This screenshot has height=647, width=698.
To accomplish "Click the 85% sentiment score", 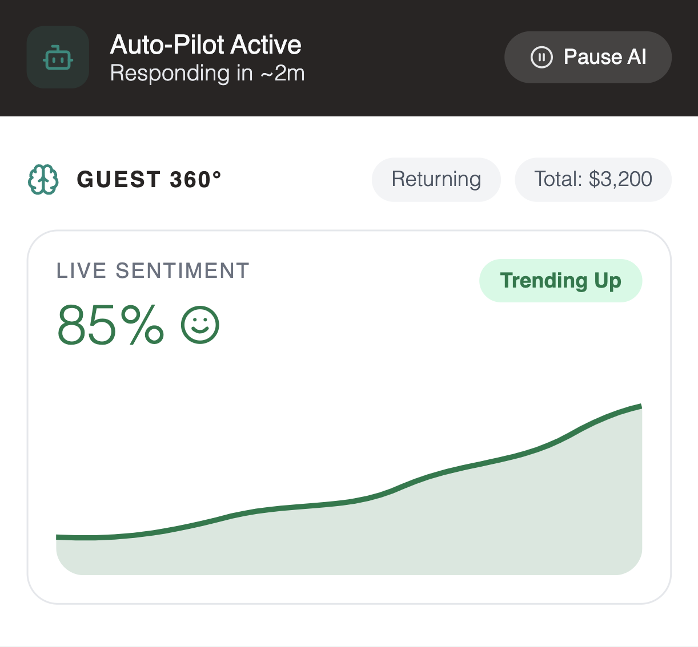I will coord(110,325).
